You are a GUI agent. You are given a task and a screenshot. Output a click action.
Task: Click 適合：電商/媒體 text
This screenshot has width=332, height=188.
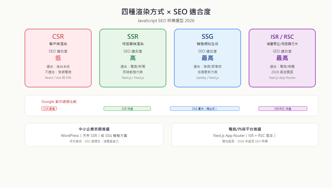(x=282, y=67)
